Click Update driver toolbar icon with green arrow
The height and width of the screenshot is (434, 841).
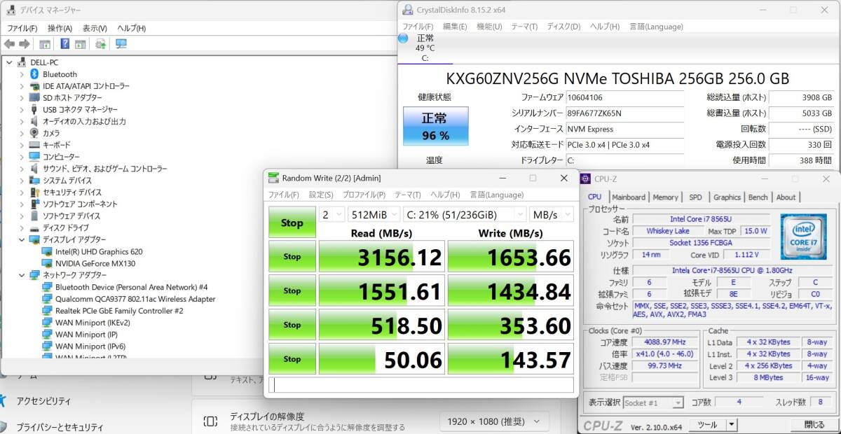(100, 44)
